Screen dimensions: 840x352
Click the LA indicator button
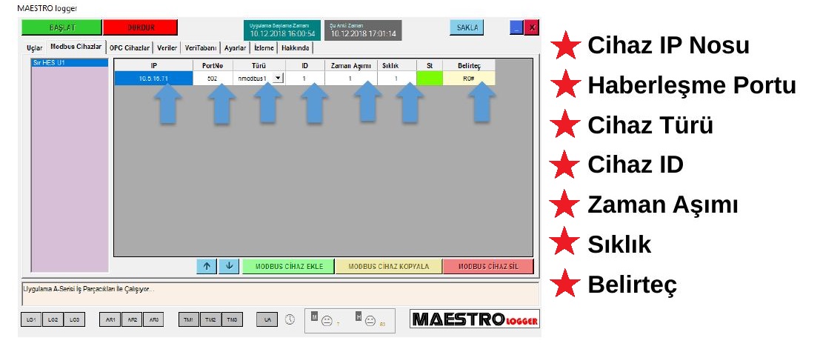pyautogui.click(x=267, y=320)
